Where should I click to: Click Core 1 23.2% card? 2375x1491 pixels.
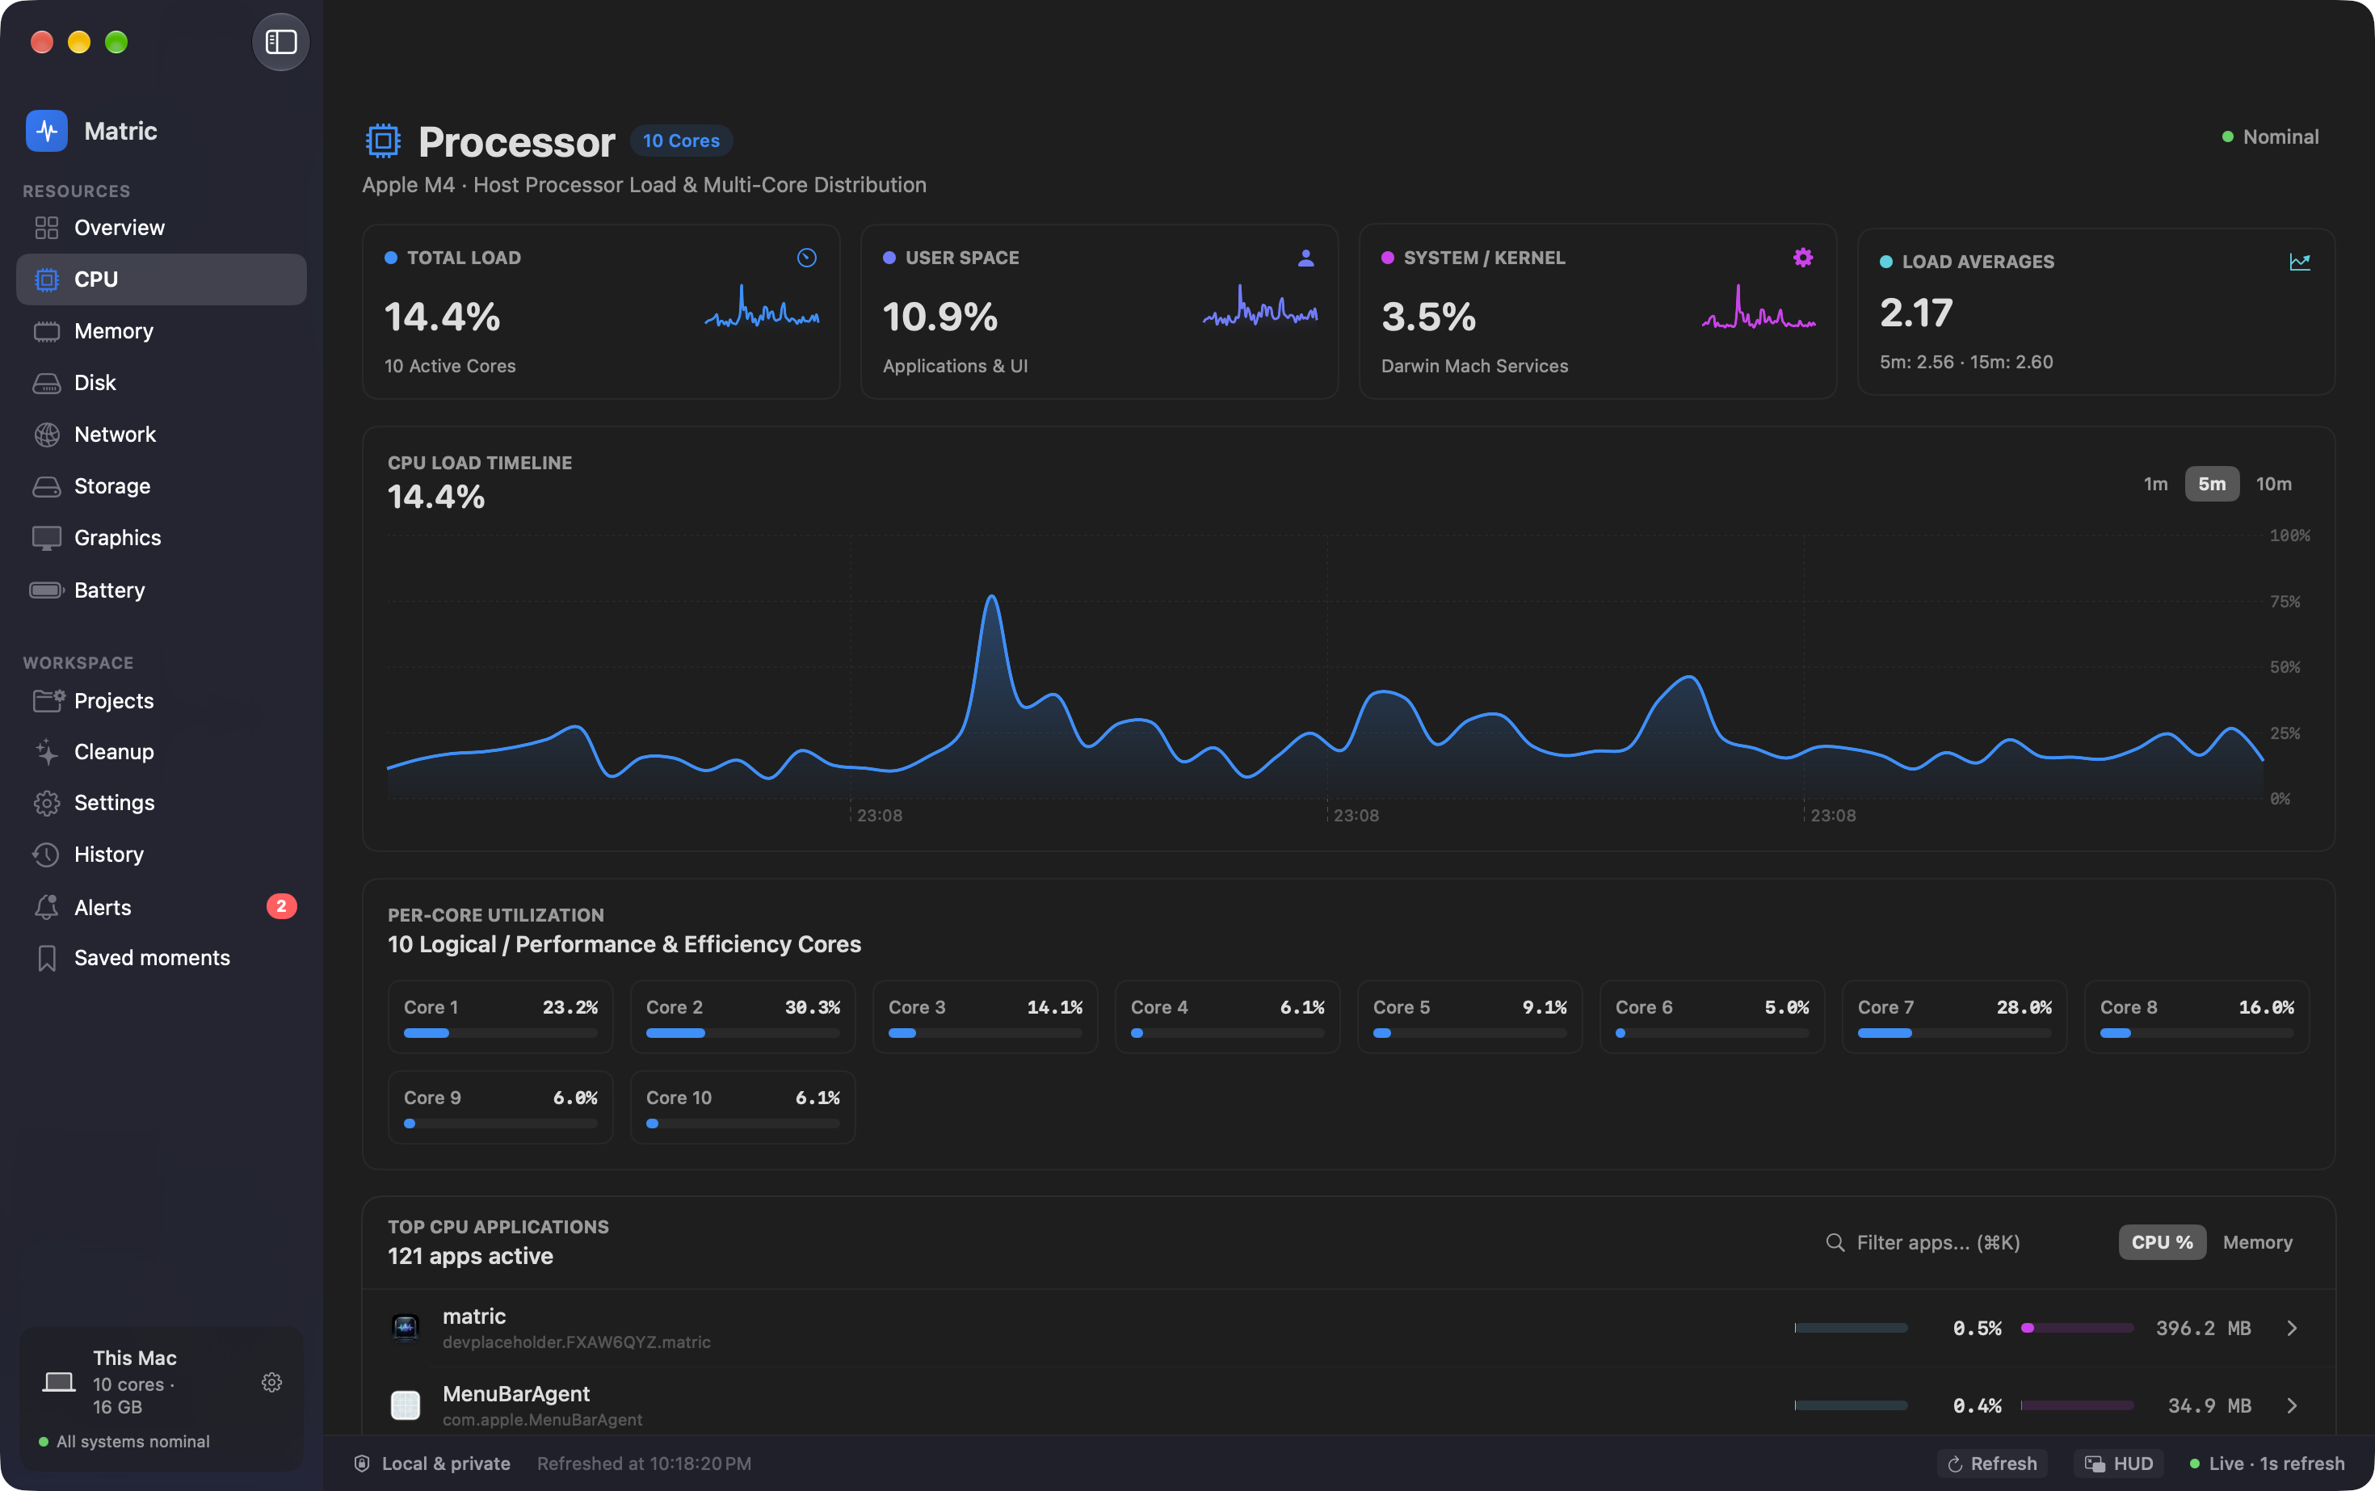tap(500, 1017)
